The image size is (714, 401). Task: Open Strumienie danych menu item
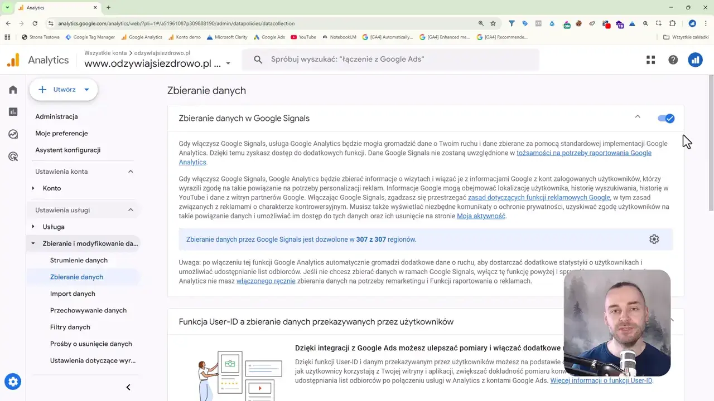tap(79, 260)
